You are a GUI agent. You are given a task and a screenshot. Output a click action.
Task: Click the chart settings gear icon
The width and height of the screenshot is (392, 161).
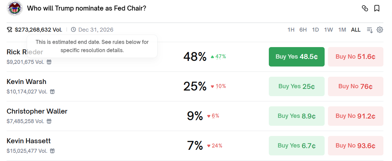coord(380,30)
